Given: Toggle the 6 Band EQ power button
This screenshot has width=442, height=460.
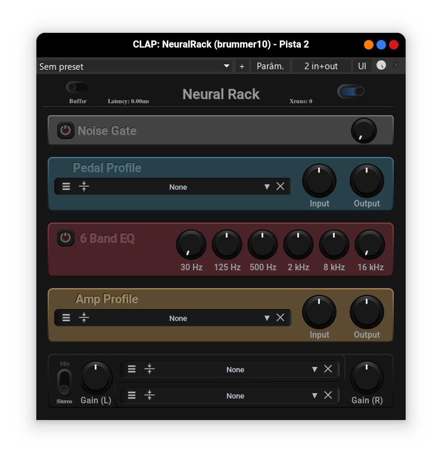Looking at the screenshot, I should tap(66, 238).
